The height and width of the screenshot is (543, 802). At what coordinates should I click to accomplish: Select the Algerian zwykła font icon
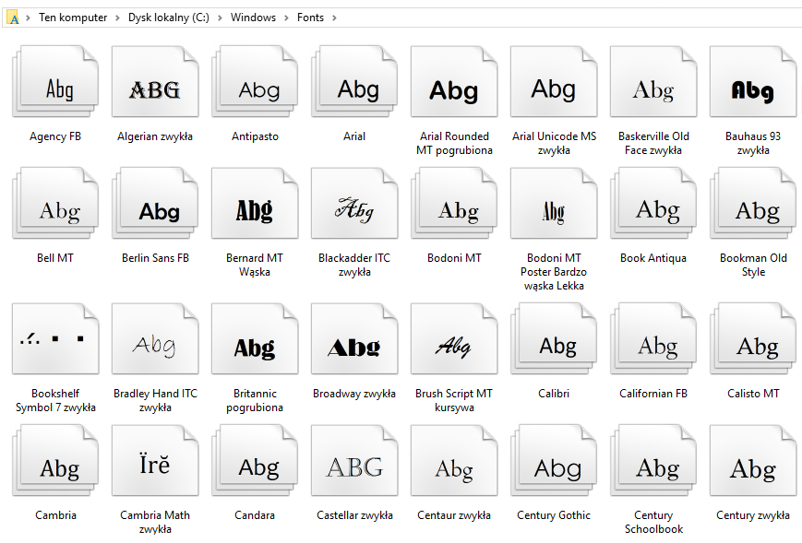155,82
